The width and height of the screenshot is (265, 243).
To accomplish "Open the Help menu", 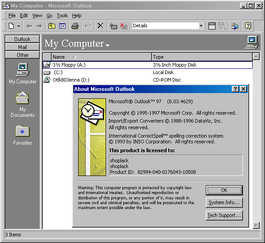I will click(77, 15).
